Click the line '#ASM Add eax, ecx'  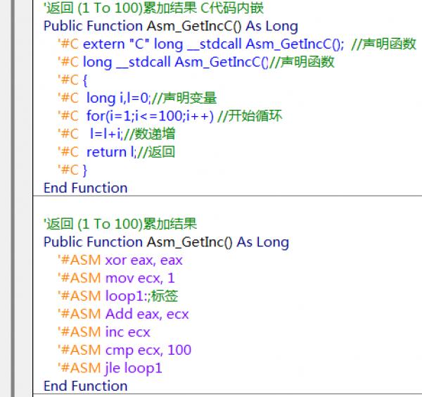123,314
